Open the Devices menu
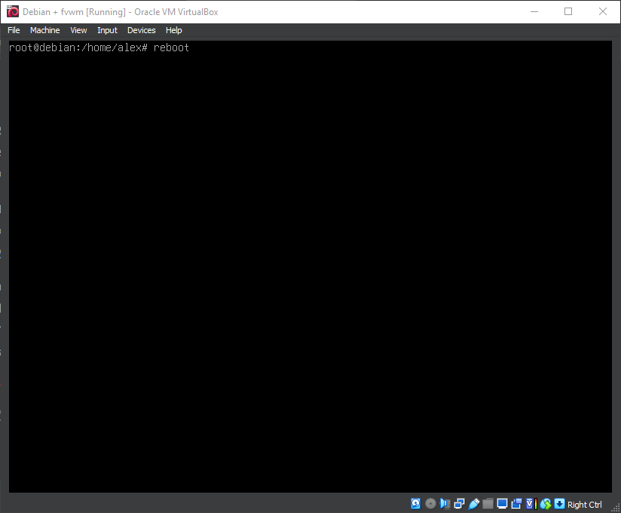 click(x=142, y=30)
